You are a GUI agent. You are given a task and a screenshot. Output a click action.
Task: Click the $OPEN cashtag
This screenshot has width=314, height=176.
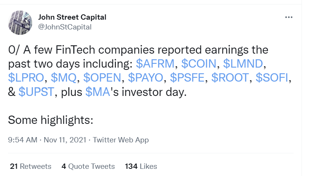[103, 78]
